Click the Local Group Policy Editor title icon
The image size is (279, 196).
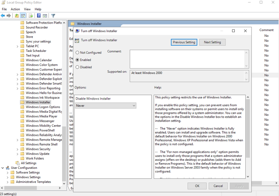pyautogui.click(x=3, y=2)
